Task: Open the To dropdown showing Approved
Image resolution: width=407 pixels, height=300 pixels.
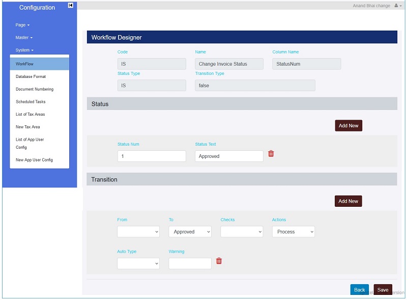Action: click(x=190, y=232)
